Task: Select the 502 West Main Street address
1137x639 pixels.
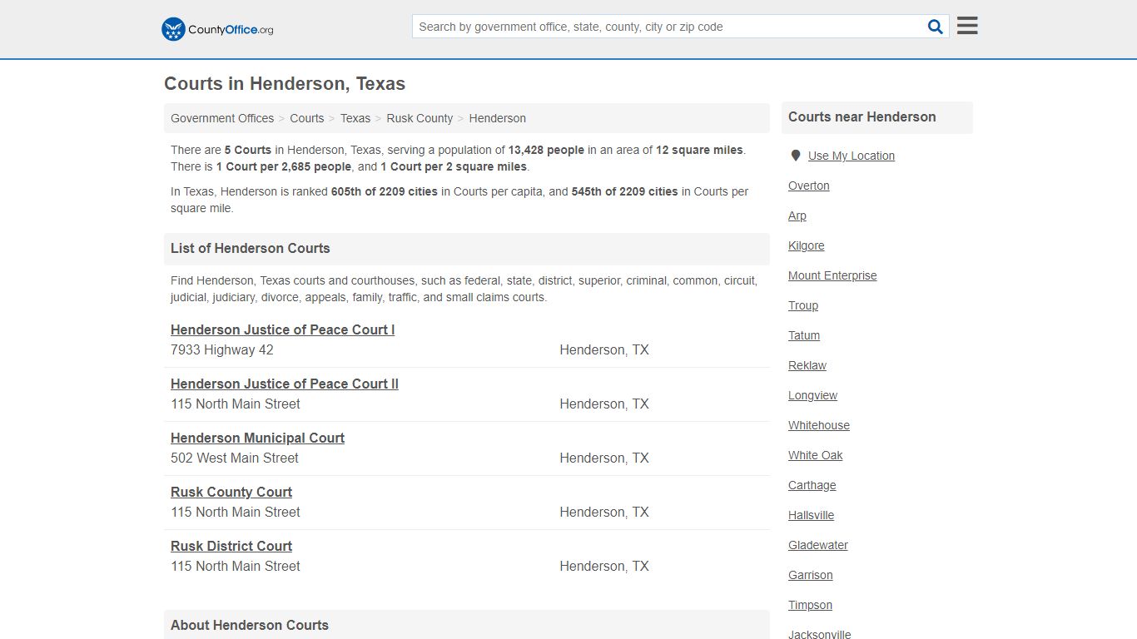Action: click(x=235, y=458)
